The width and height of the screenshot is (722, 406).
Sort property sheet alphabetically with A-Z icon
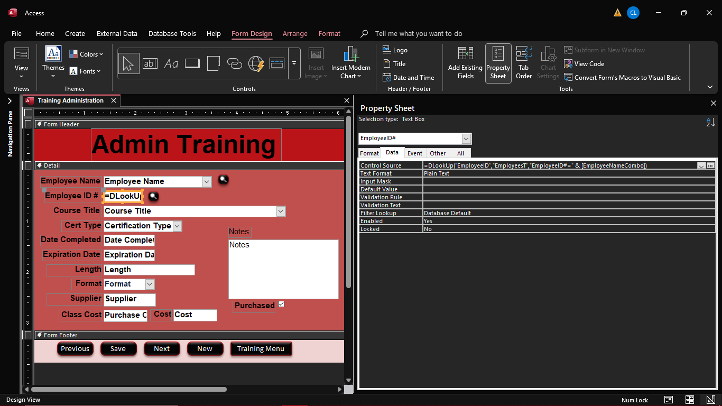click(710, 122)
